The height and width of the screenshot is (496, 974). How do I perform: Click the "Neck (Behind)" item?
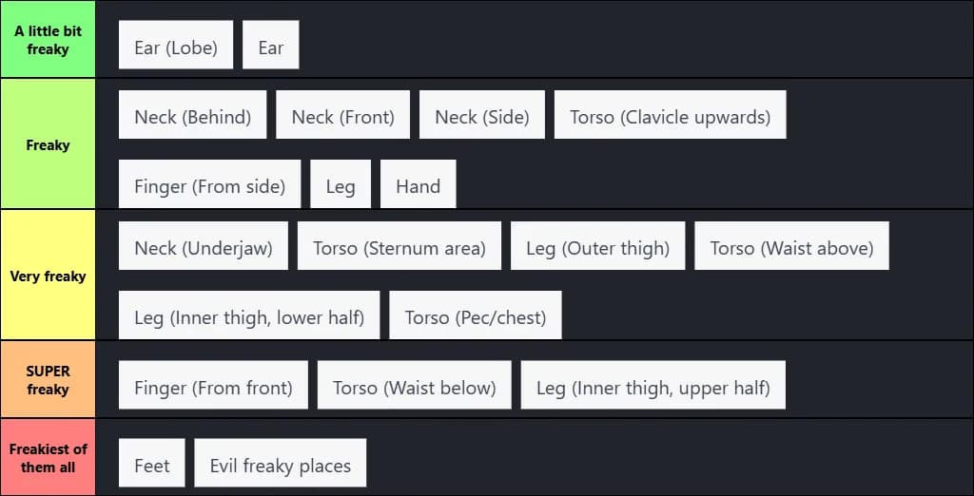coord(193,115)
